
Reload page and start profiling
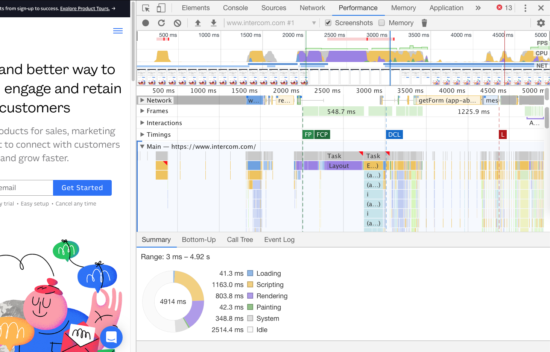click(161, 23)
